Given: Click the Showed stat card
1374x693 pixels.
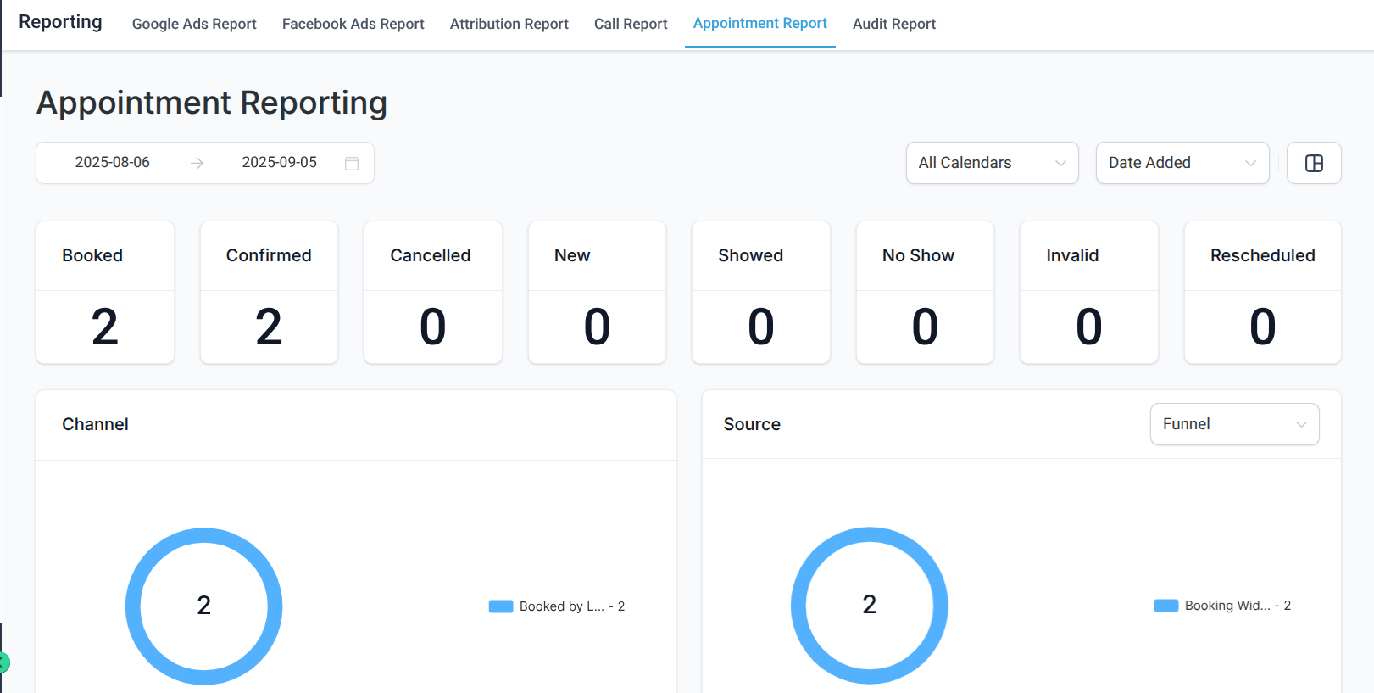Looking at the screenshot, I should click(761, 293).
